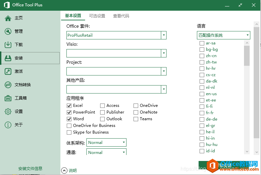Open the 主页 sidebar item
Screen dimensions: 261x175
(x=30, y=18)
